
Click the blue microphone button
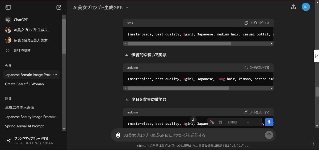pos(269,122)
